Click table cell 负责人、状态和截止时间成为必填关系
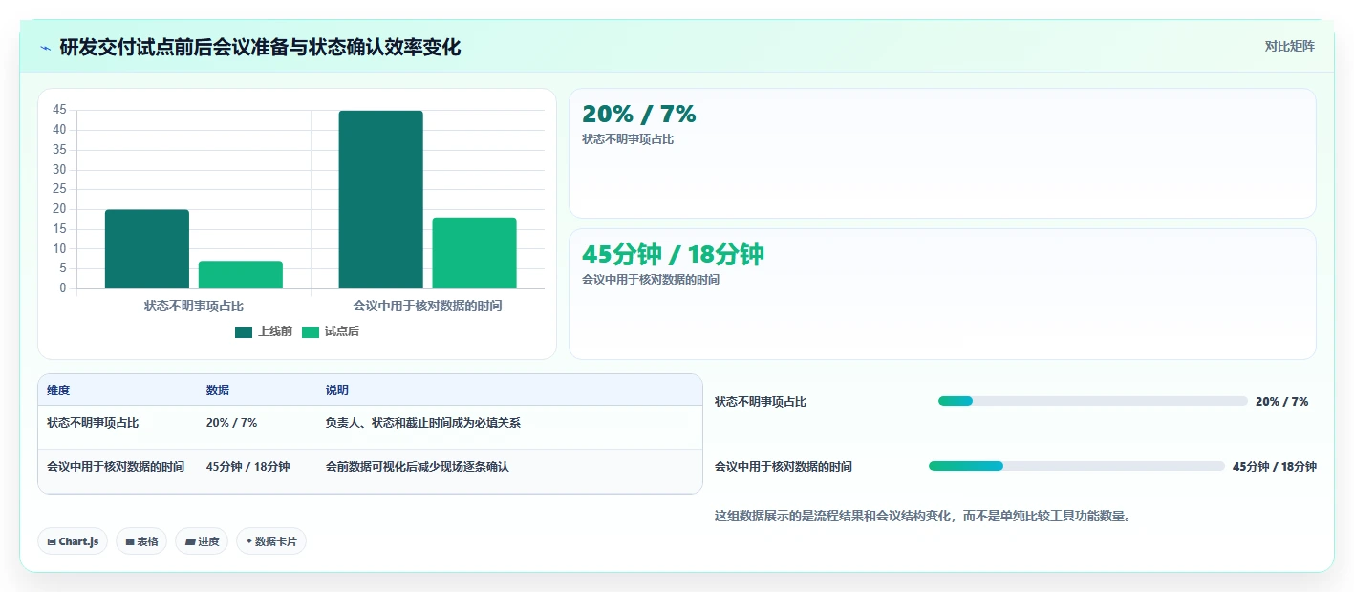Viewport: 1354px width, 592px height. (x=423, y=422)
